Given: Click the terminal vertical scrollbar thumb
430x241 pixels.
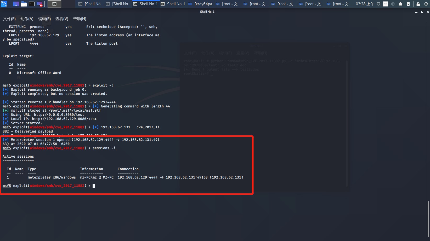Looking at the screenshot, I should coord(428,219).
